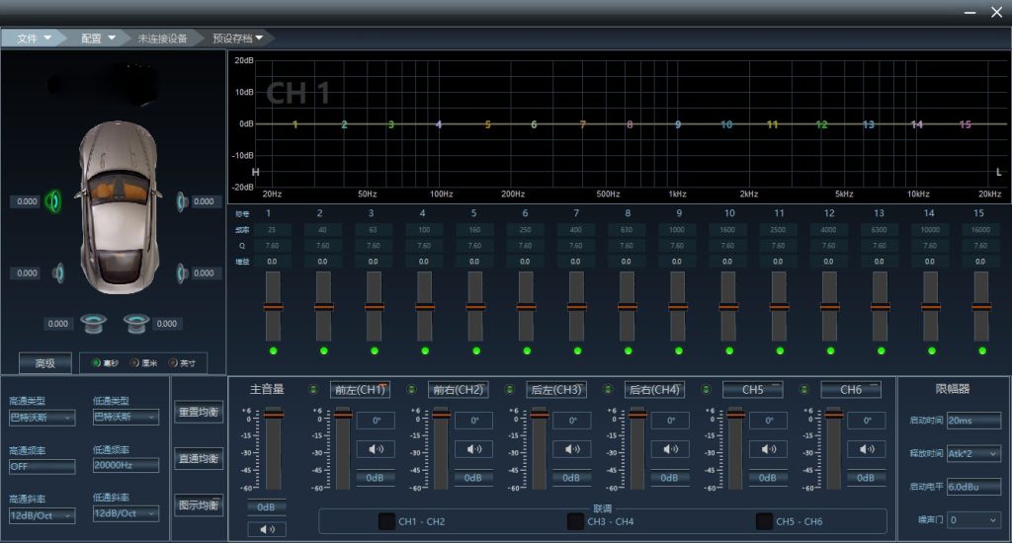The width and height of the screenshot is (1012, 543).
Task: Click the 图示均衡 (Graphic EQ) button
Action: tap(199, 504)
